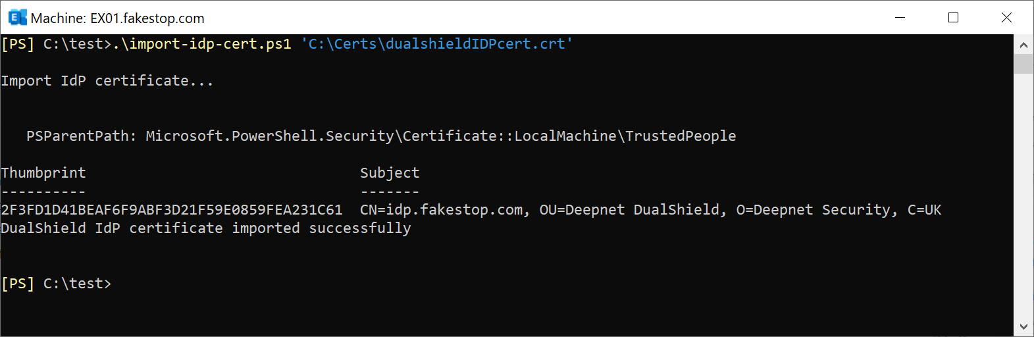
Task: Click the 'Import IdP certificate...' output line
Action: tap(107, 81)
